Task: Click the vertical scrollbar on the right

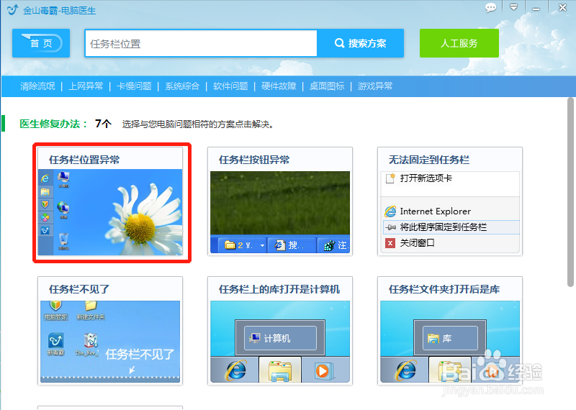Action: coord(570,192)
